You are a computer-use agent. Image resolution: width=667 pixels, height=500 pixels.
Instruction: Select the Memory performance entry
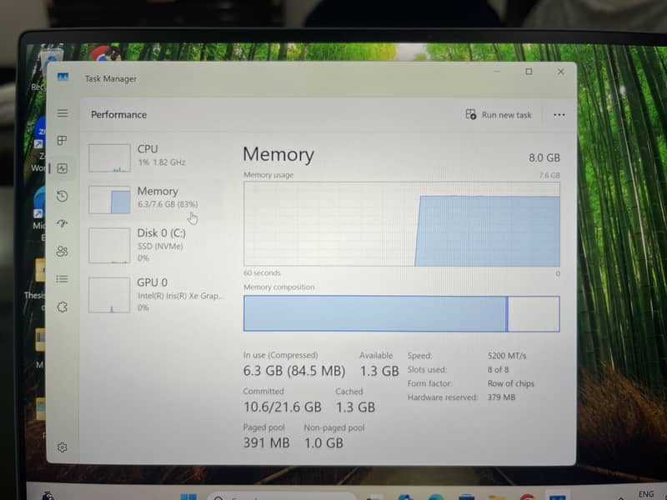[x=158, y=197]
